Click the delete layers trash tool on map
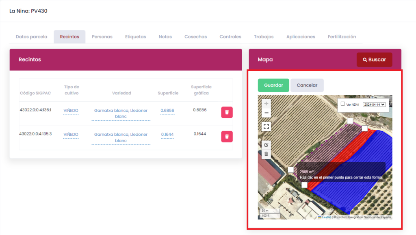The width and height of the screenshot is (416, 235). [266, 154]
